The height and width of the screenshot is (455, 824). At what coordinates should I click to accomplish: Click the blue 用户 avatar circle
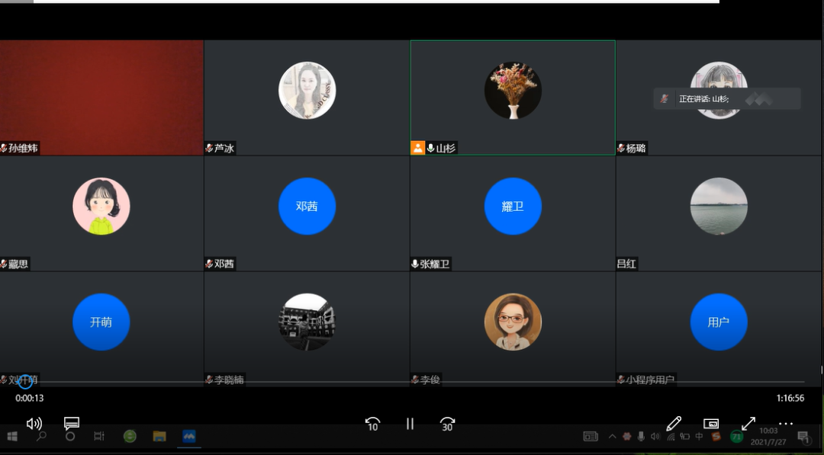click(x=719, y=322)
